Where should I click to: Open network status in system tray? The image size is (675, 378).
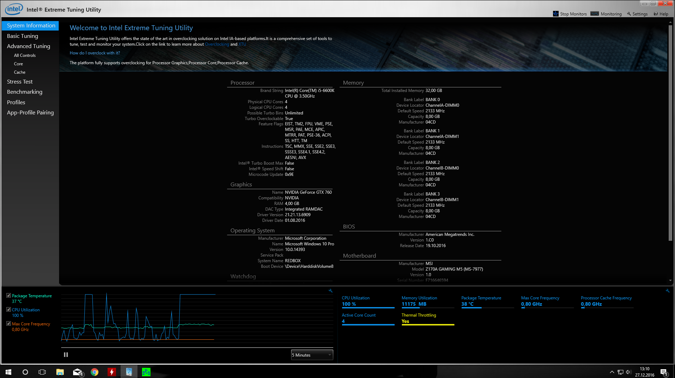tap(621, 372)
